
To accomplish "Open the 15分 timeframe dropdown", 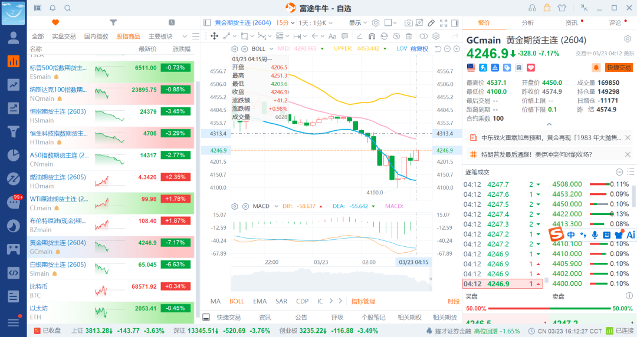I will [x=285, y=23].
